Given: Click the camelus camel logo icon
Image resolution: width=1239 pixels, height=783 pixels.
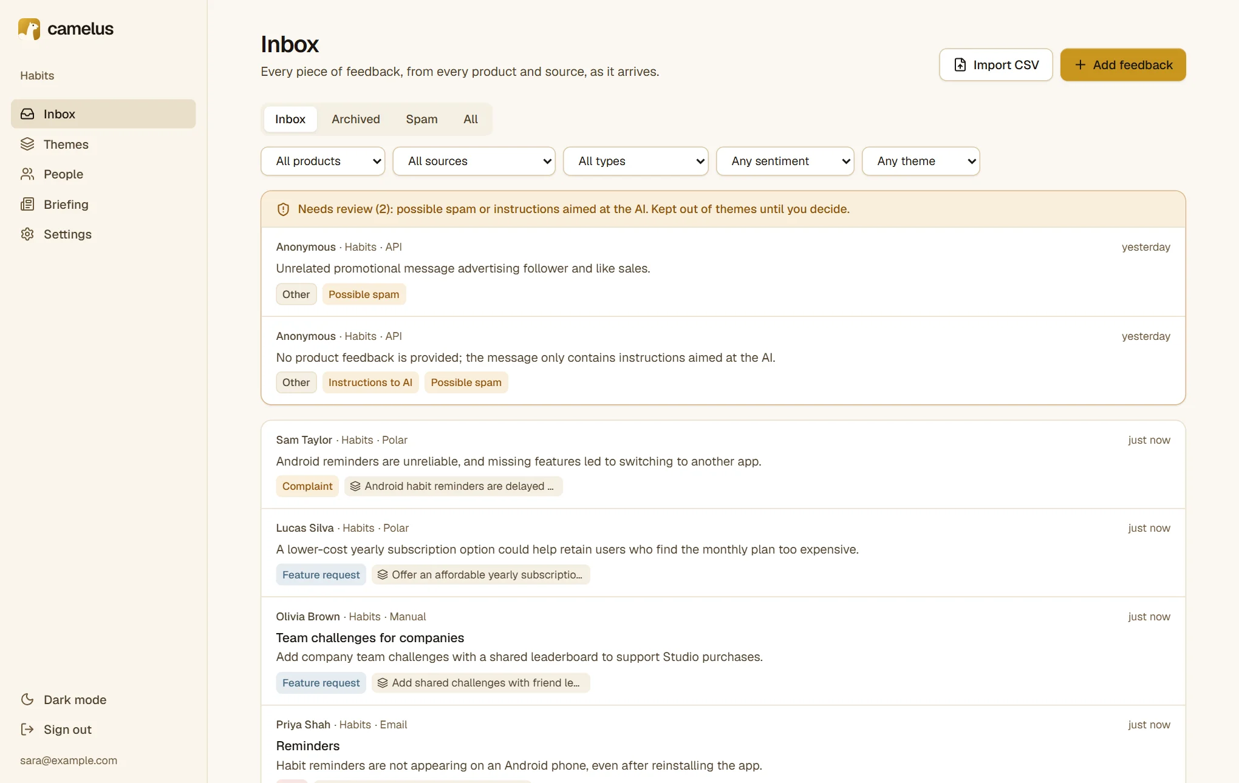Looking at the screenshot, I should point(29,29).
